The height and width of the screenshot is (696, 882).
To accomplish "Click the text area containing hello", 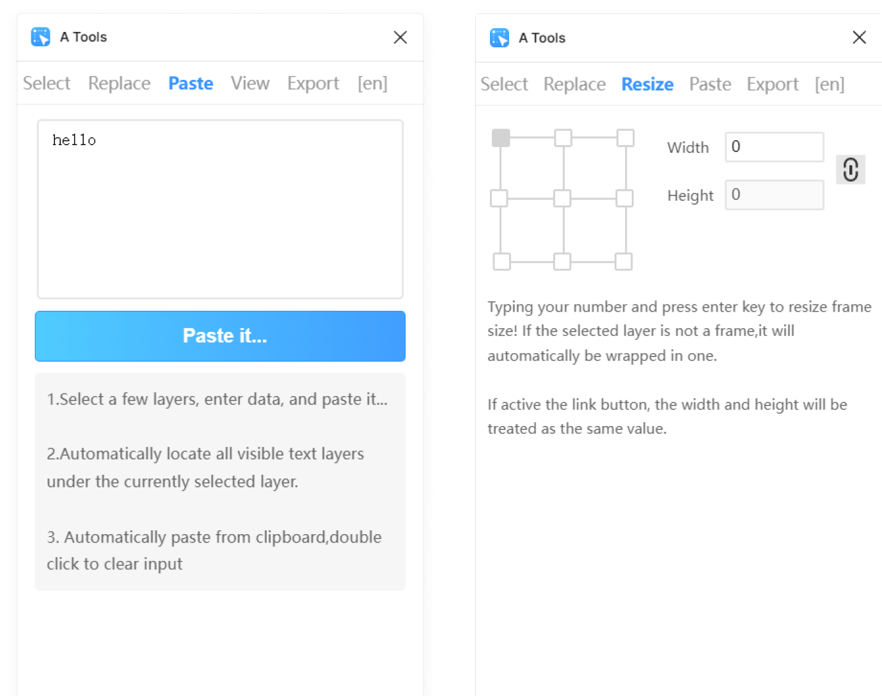I will pyautogui.click(x=220, y=209).
